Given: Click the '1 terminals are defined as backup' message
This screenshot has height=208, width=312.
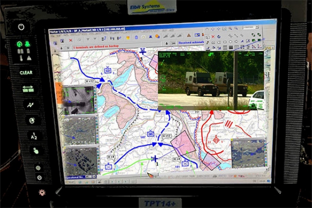Looking at the screenshot, I should [x=96, y=47].
